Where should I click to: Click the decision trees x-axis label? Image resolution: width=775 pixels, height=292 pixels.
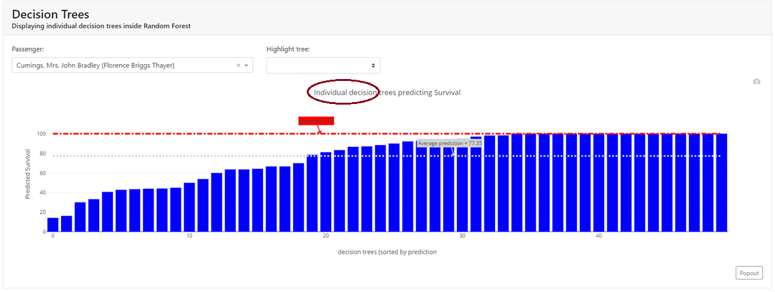coord(387,252)
